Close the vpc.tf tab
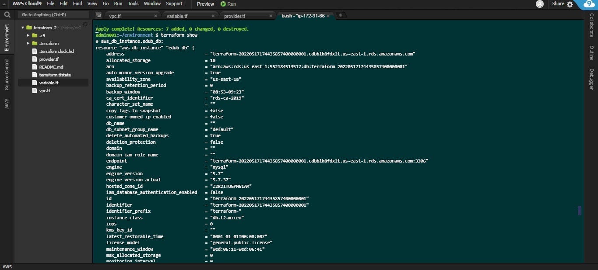Screen dimensions: 598x270 pos(155,16)
